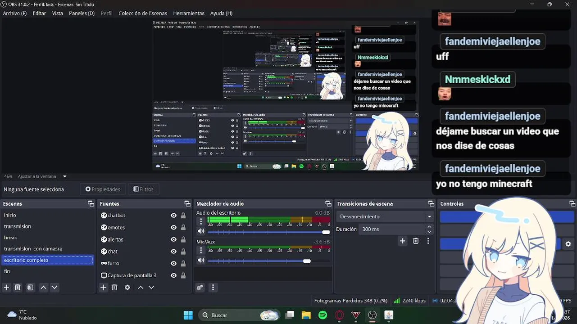The height and width of the screenshot is (324, 577).
Task: Hide the Captura de pantalla 3 source
Action: pos(173,275)
